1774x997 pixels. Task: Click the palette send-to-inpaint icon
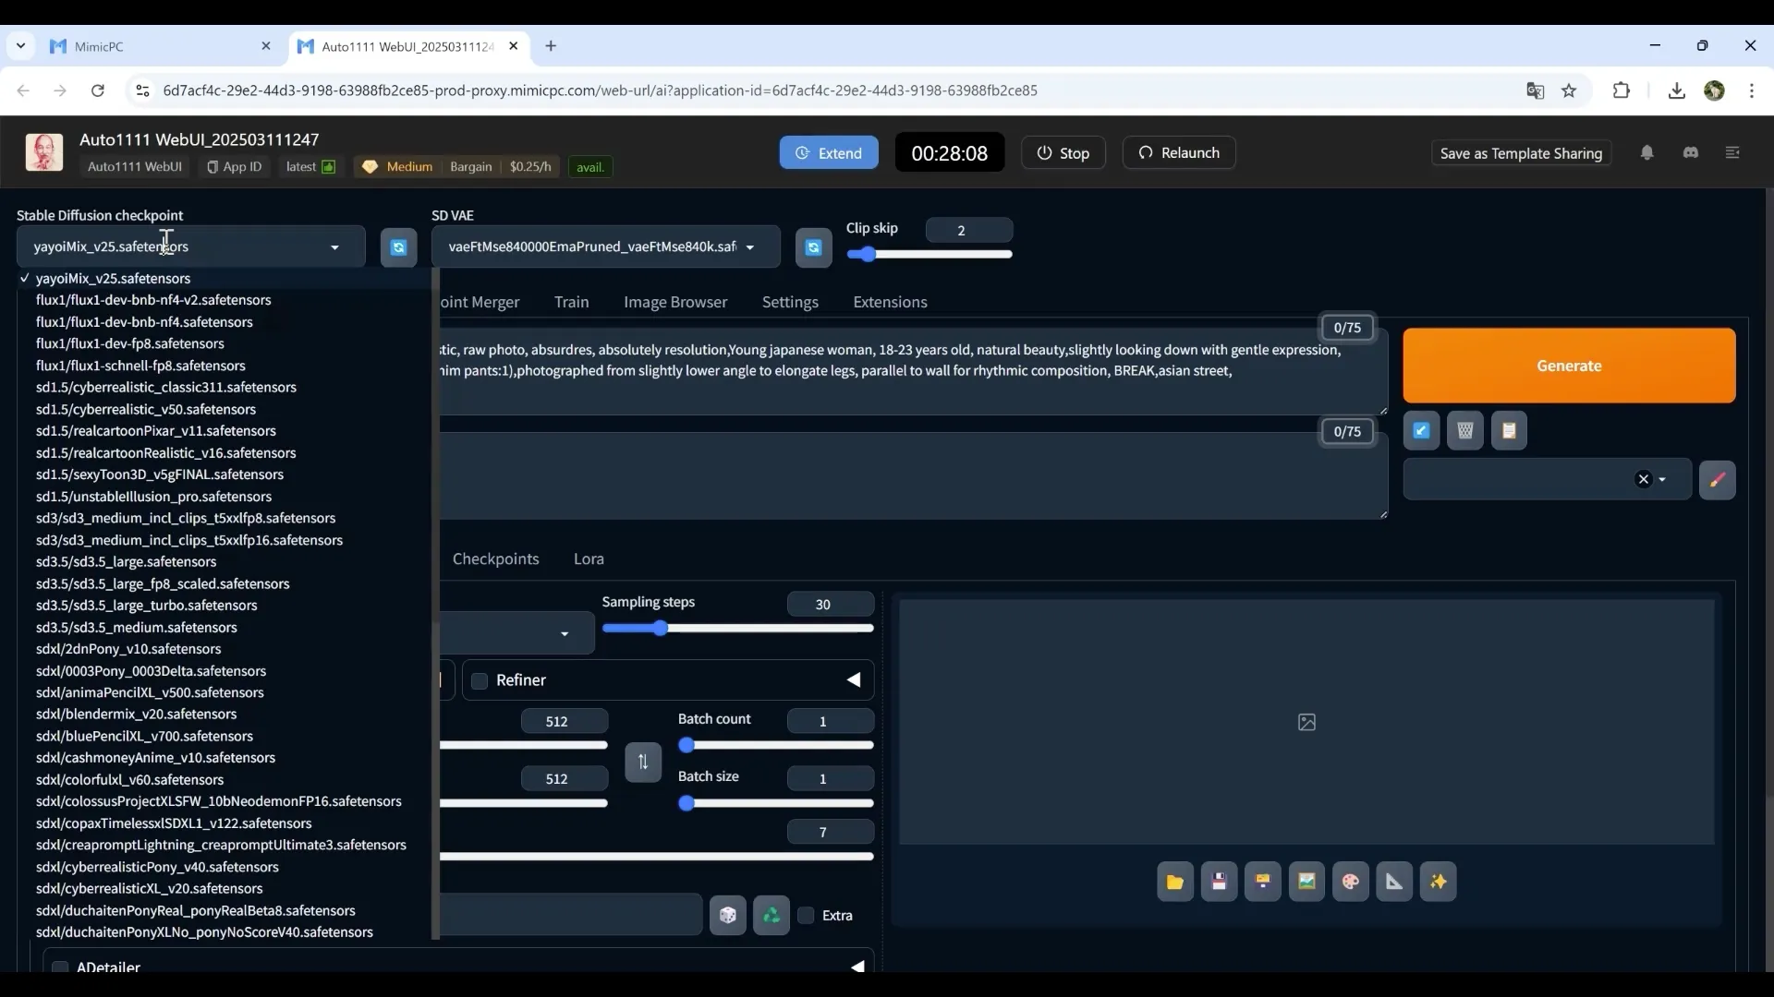click(1350, 882)
